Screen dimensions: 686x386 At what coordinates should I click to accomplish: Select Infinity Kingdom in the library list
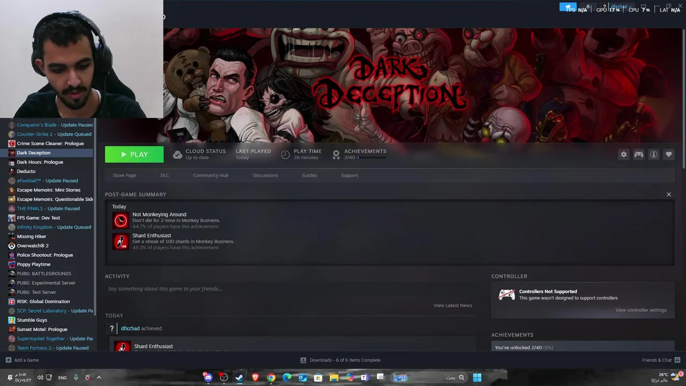(x=51, y=227)
